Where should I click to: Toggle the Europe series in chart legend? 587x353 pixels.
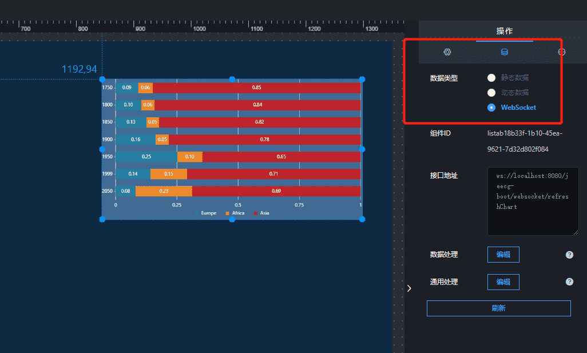point(205,213)
